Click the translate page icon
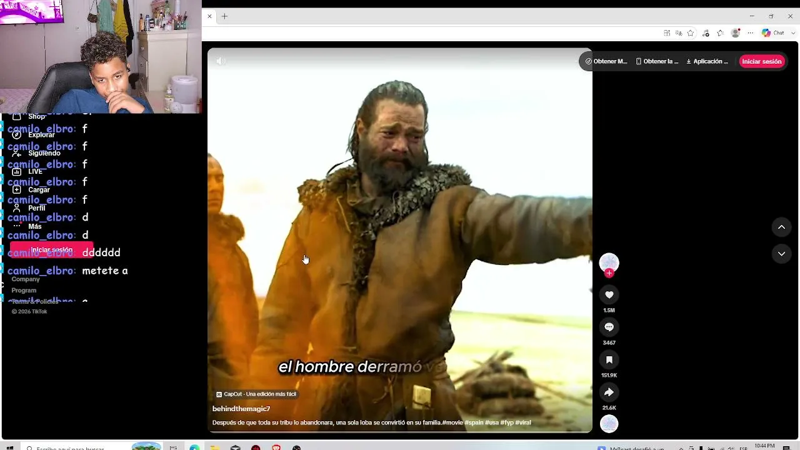The width and height of the screenshot is (800, 450). tap(679, 33)
